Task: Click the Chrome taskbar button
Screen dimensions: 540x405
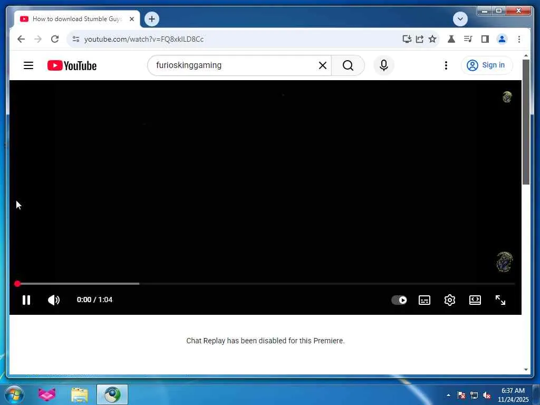Action: (x=112, y=394)
